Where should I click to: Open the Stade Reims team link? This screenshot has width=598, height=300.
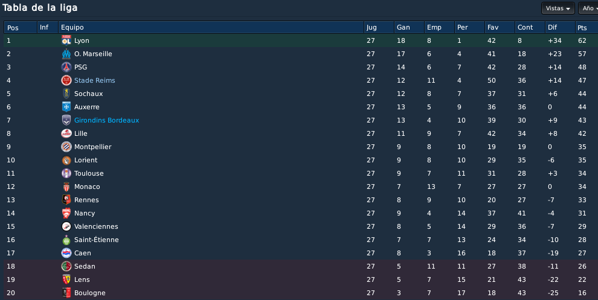(x=95, y=80)
